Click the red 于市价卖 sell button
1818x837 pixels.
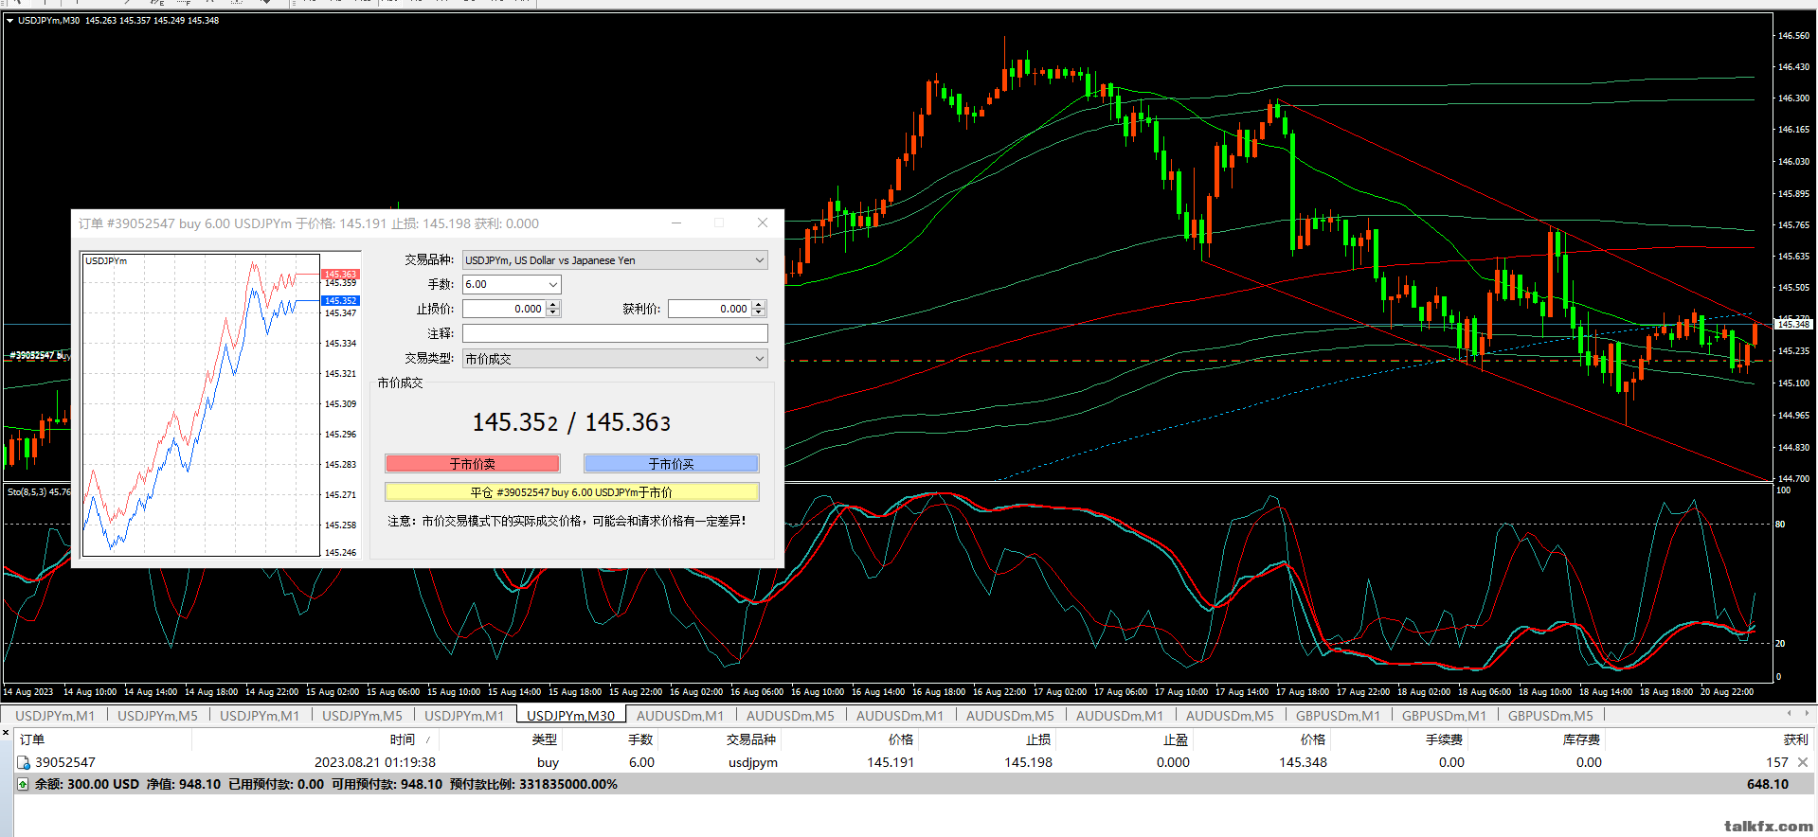tap(473, 464)
